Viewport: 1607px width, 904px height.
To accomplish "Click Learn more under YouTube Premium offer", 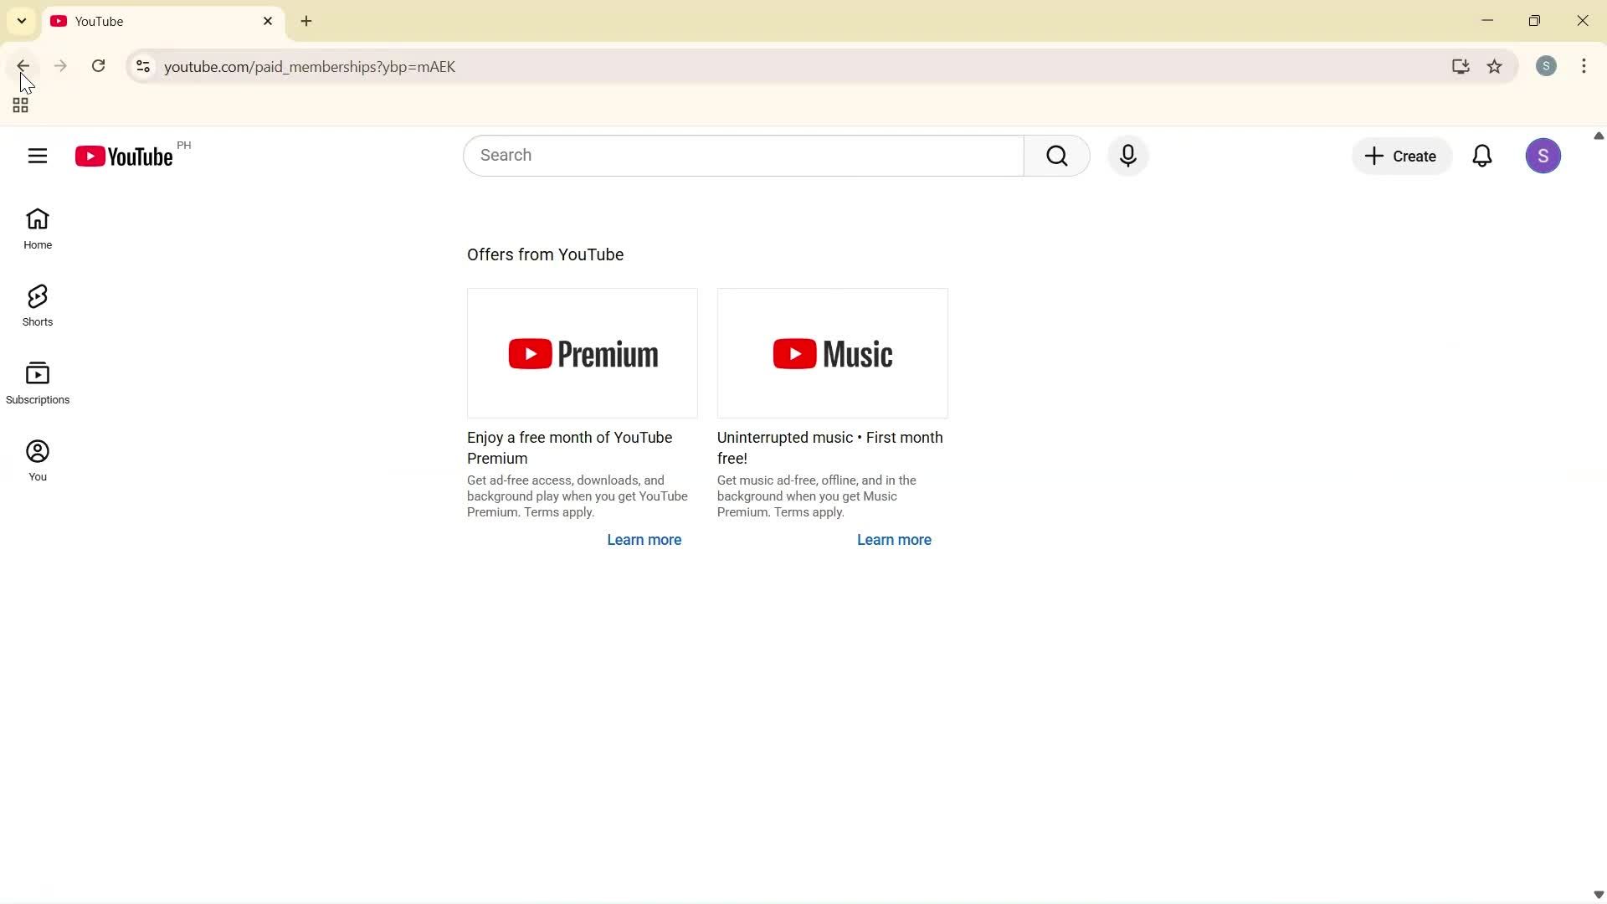I will click(644, 540).
